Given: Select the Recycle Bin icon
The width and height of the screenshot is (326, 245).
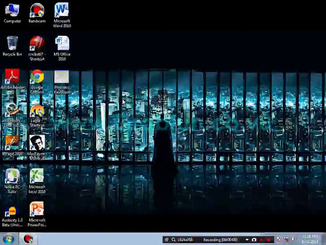Looking at the screenshot, I should pyautogui.click(x=12, y=46).
